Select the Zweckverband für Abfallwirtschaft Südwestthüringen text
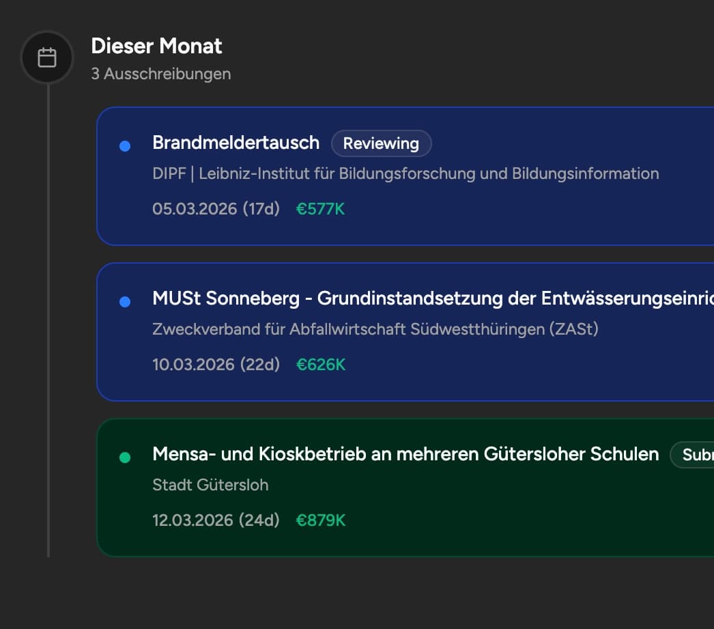This screenshot has height=629, width=714. pyautogui.click(x=375, y=329)
